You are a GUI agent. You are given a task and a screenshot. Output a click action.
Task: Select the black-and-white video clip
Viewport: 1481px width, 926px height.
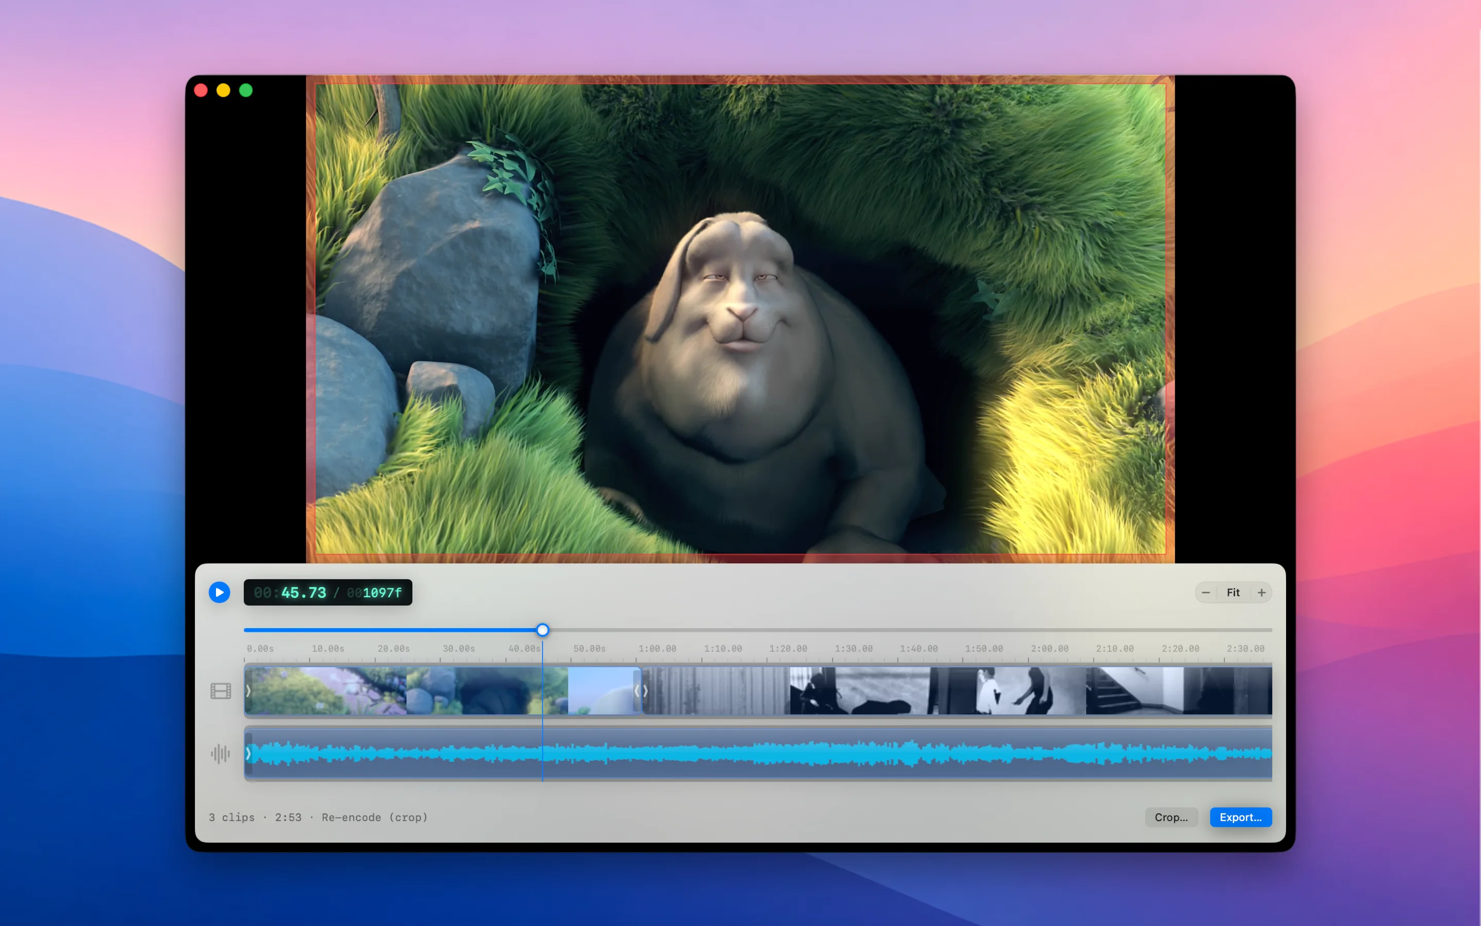(956, 691)
